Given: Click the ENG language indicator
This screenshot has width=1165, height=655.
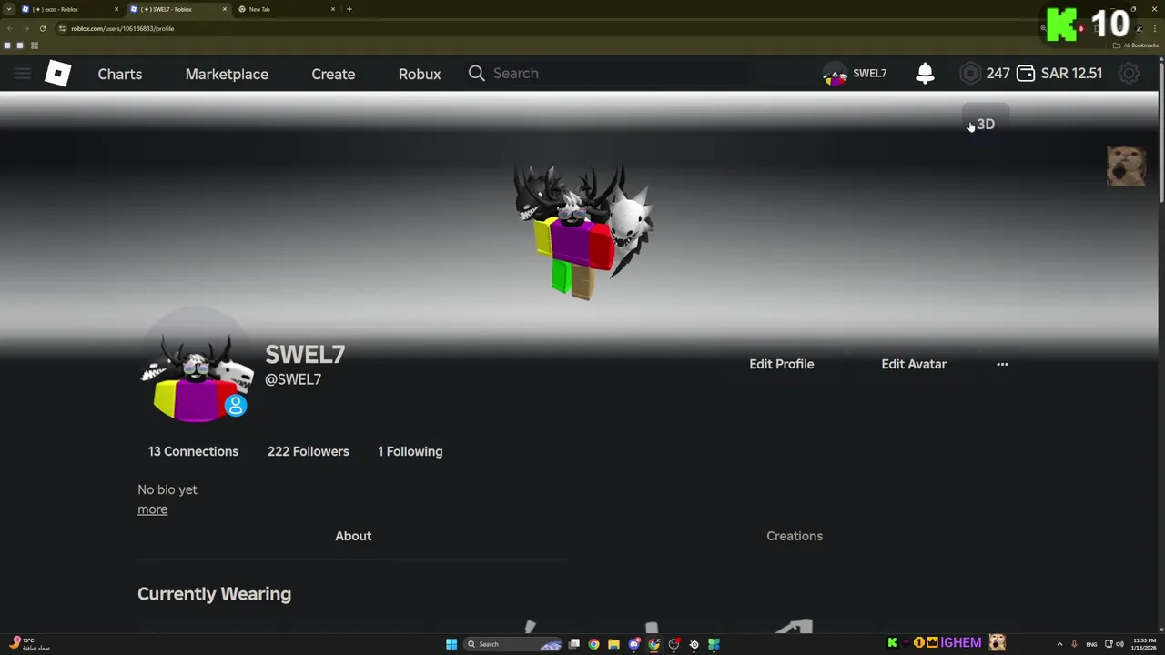Looking at the screenshot, I should (x=1091, y=644).
